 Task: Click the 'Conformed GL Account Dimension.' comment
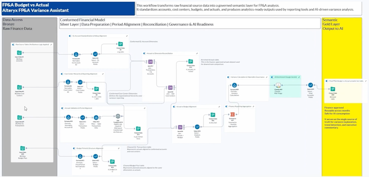point(144,41)
